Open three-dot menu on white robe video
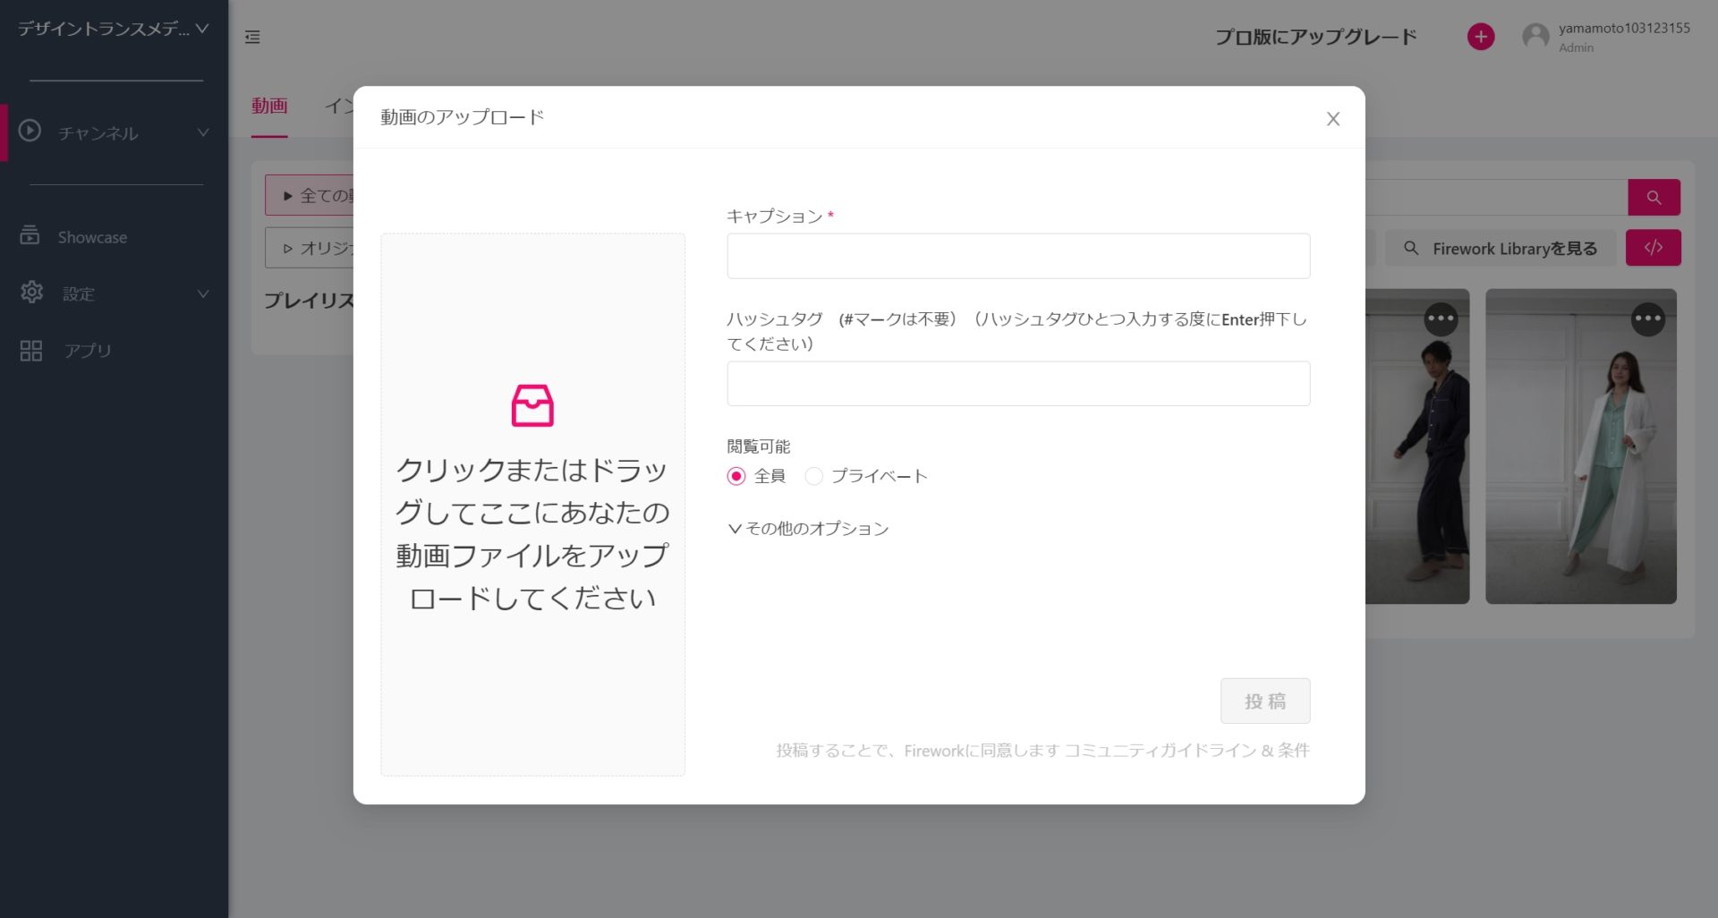The height and width of the screenshot is (918, 1718). click(x=1647, y=319)
